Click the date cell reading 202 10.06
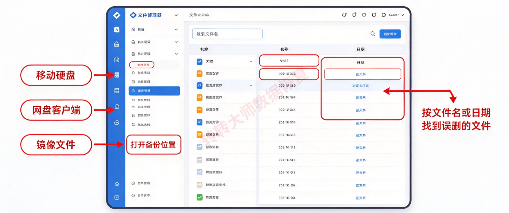This screenshot has height=213, width=509. (x=287, y=185)
